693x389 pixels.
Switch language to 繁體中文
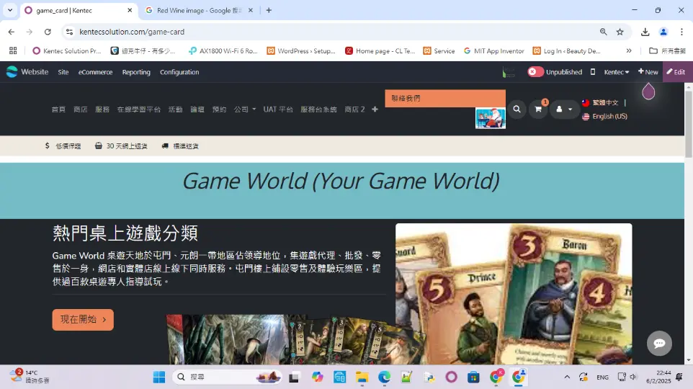coord(600,102)
